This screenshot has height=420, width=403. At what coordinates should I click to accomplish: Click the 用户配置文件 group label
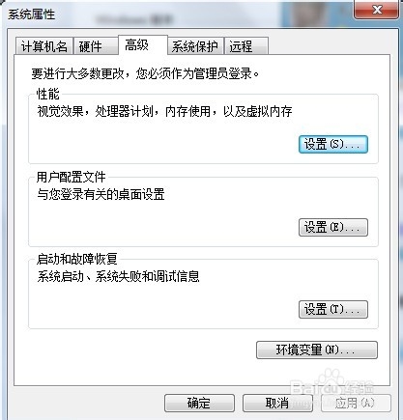pyautogui.click(x=71, y=177)
